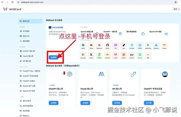Select the Appstore service icon

click(x=156, y=46)
